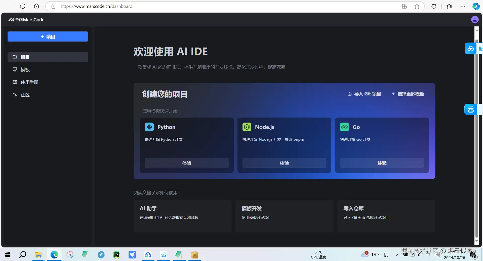This screenshot has width=483, height=261.
Task: Toggle the 中 input language indicator
Action: [x=428, y=255]
